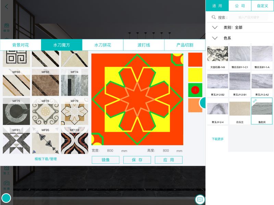Click the back arrow icon
Image resolution: width=274 pixels, height=205 pixels.
tap(7, 6)
